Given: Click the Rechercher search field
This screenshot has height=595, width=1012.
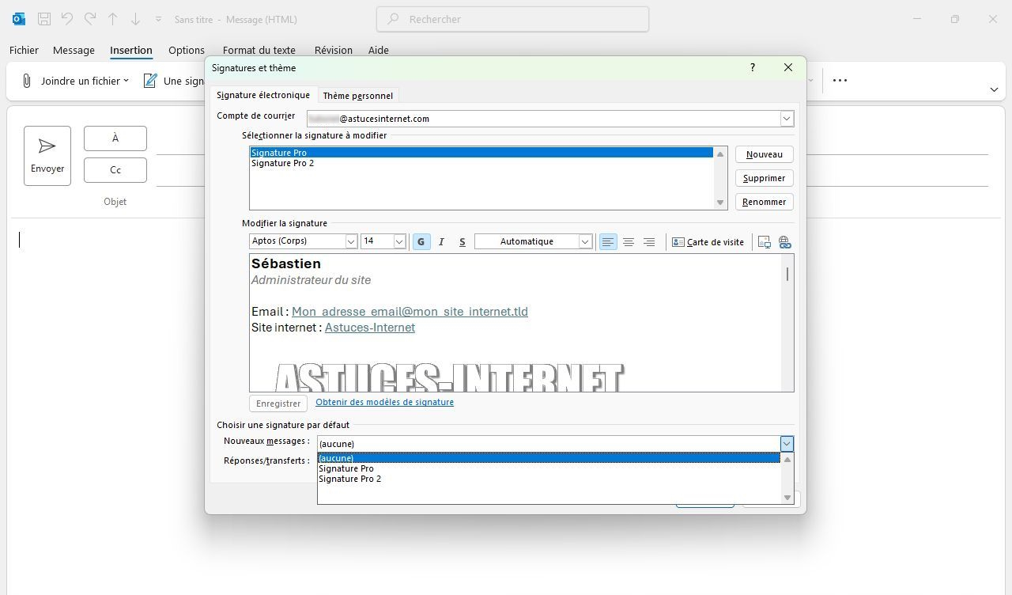Looking at the screenshot, I should (513, 19).
